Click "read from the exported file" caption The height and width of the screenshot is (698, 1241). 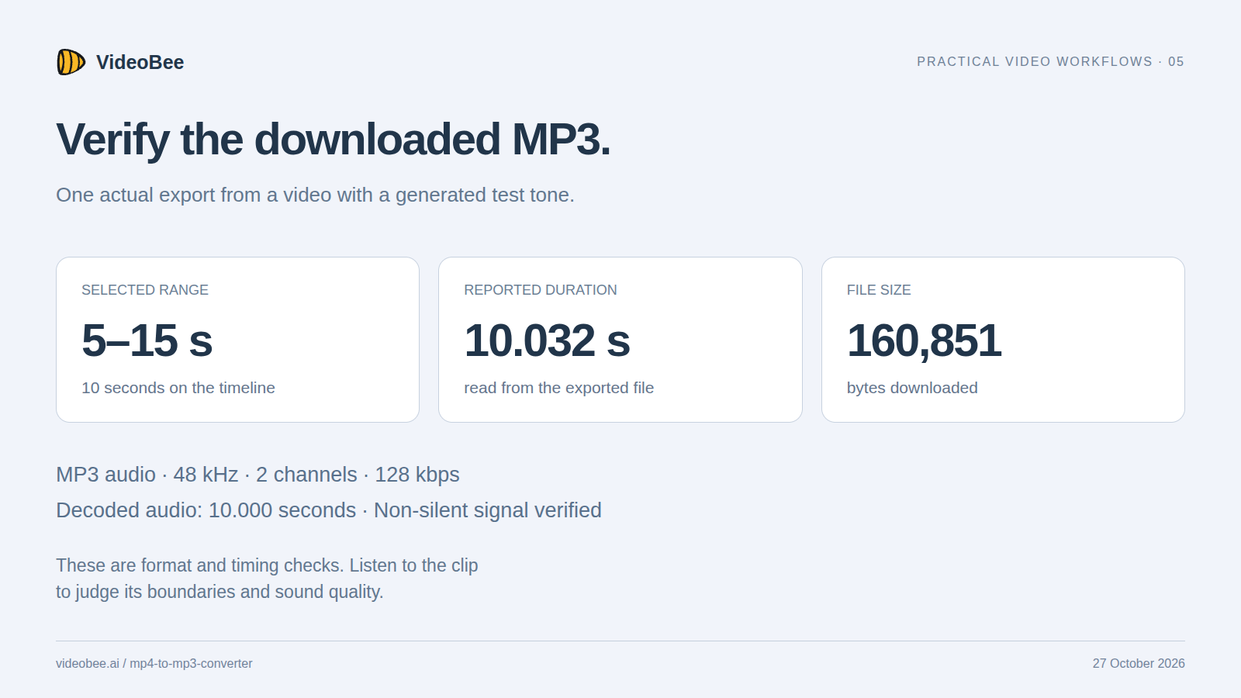pyautogui.click(x=558, y=388)
